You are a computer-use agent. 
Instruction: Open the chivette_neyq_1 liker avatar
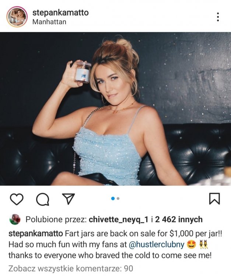[15, 219]
